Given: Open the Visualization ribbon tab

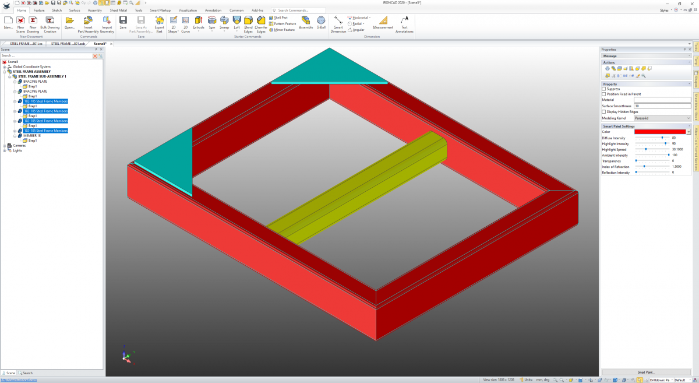Looking at the screenshot, I should pyautogui.click(x=188, y=10).
